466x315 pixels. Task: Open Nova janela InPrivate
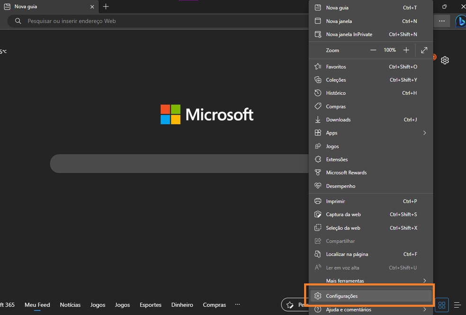(371, 35)
